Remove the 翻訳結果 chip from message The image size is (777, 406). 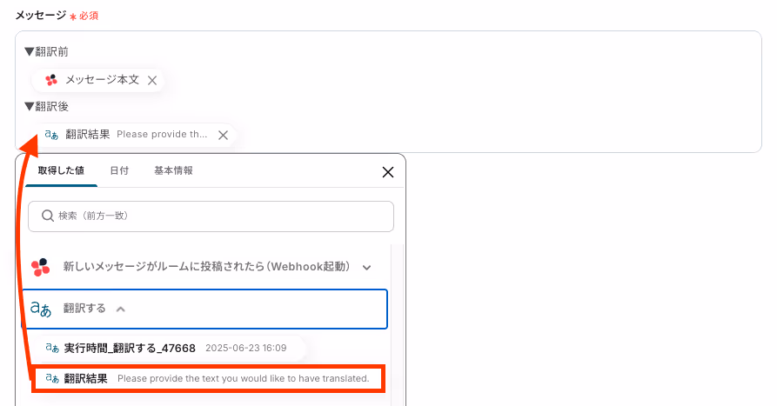pyautogui.click(x=223, y=135)
